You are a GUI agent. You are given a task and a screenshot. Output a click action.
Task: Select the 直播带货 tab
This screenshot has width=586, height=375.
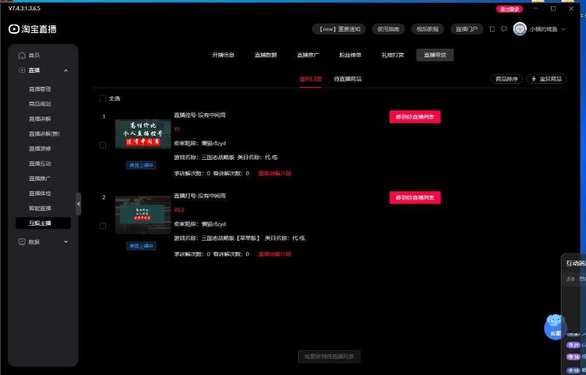[x=435, y=55]
